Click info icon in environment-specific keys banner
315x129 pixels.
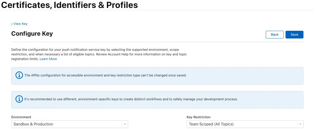point(19,99)
